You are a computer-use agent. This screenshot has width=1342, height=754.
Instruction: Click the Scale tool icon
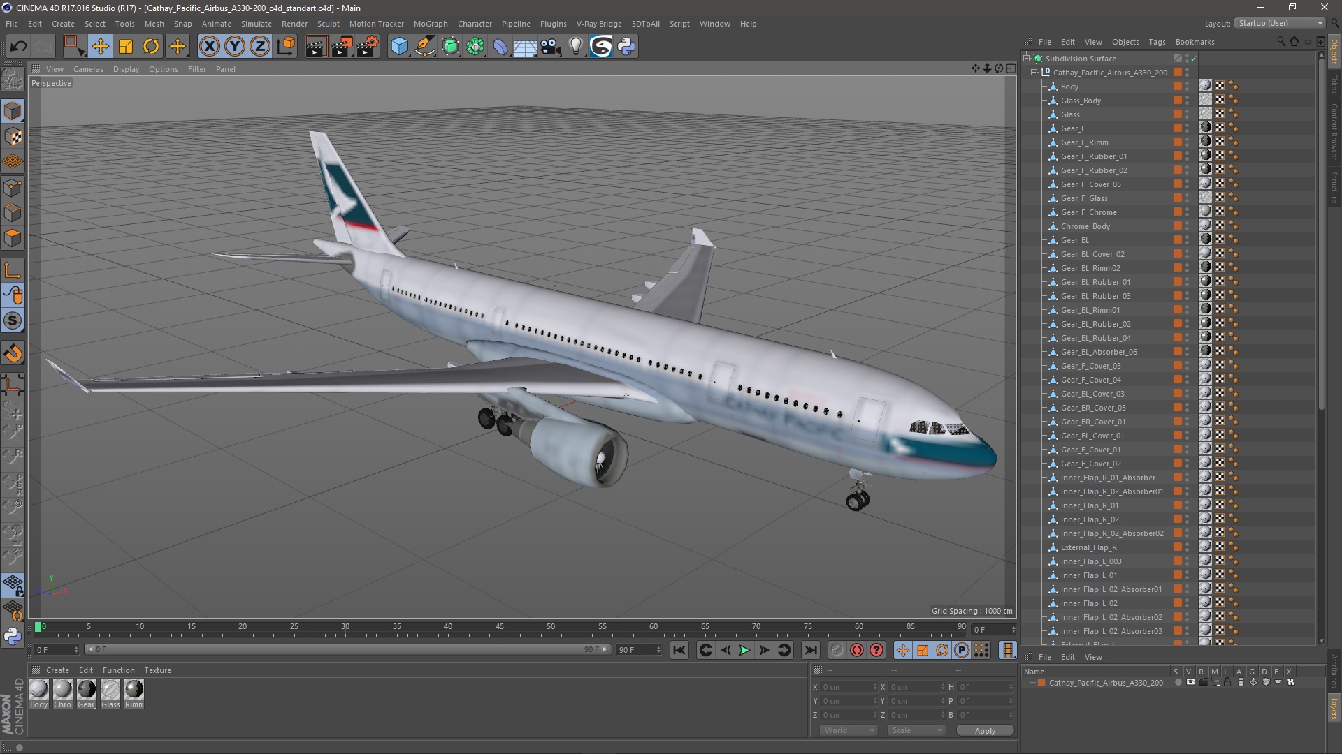126,47
